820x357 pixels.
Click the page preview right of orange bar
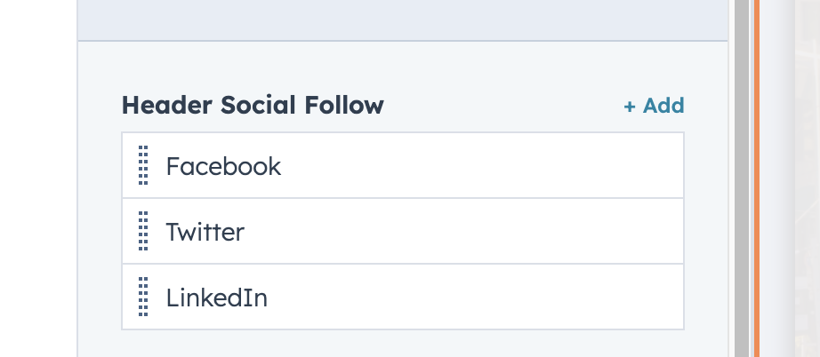pyautogui.click(x=792, y=178)
